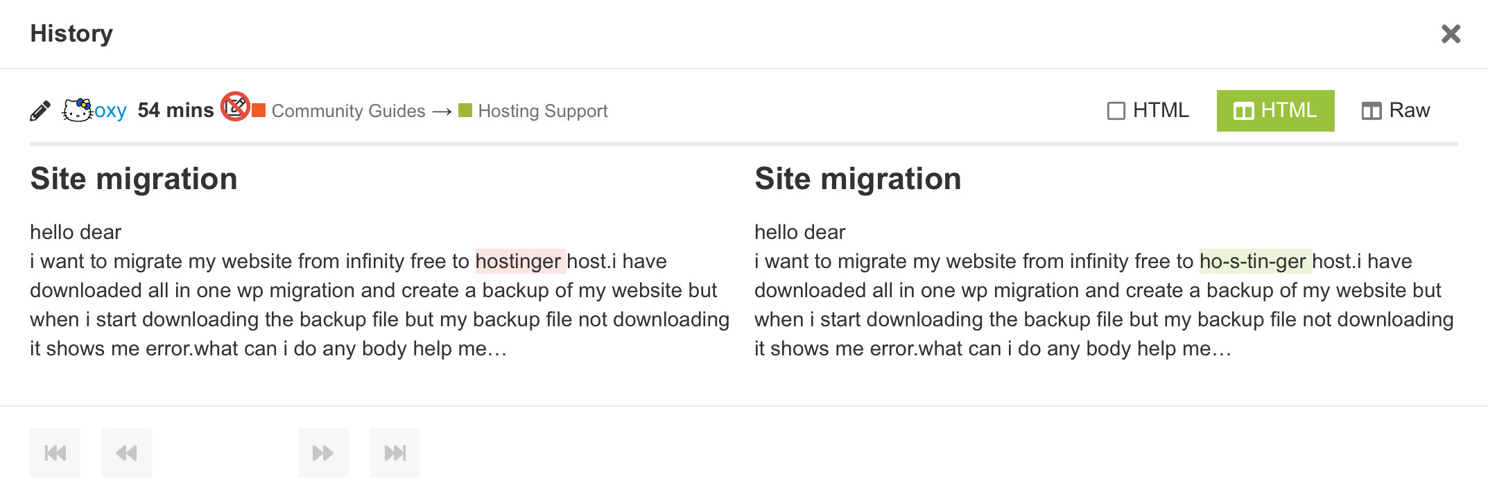
Task: Open the Hosting Support category link
Action: (x=542, y=111)
